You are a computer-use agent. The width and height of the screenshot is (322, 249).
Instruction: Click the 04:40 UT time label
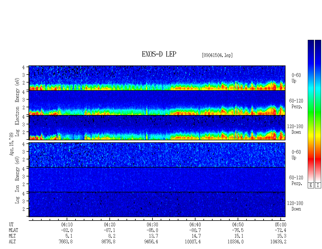coord(195,225)
